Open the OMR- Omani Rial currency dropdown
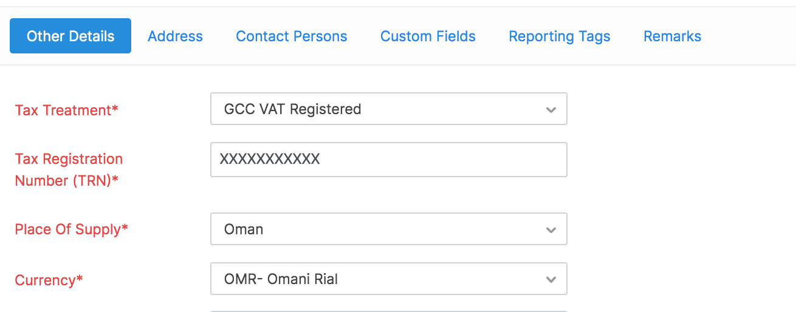The image size is (796, 312). pos(377,279)
